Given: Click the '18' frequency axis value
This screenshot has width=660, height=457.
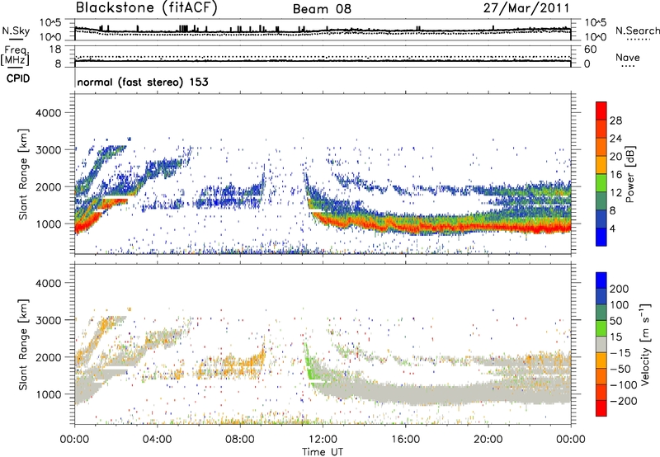Looking at the screenshot, I should click(x=55, y=49).
